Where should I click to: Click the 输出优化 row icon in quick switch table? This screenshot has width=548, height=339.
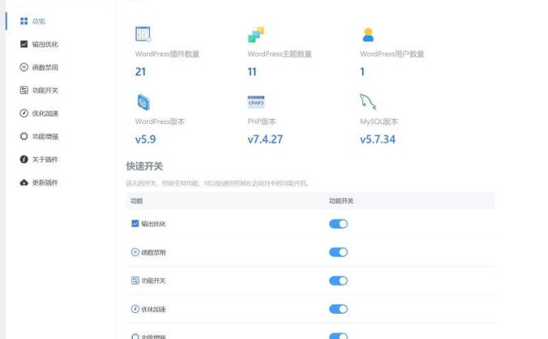click(135, 223)
